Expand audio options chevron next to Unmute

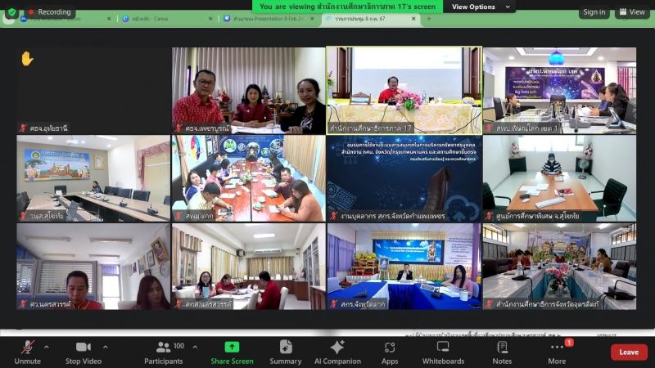[x=47, y=347]
